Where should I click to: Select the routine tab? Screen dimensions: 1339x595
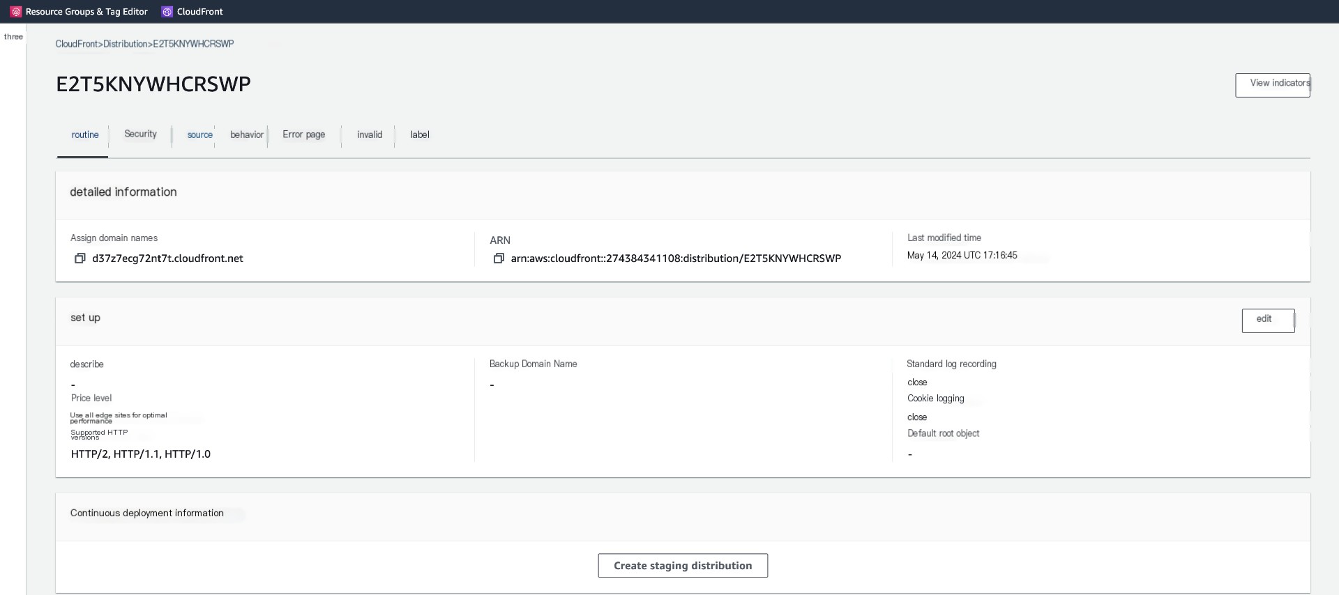click(x=85, y=135)
